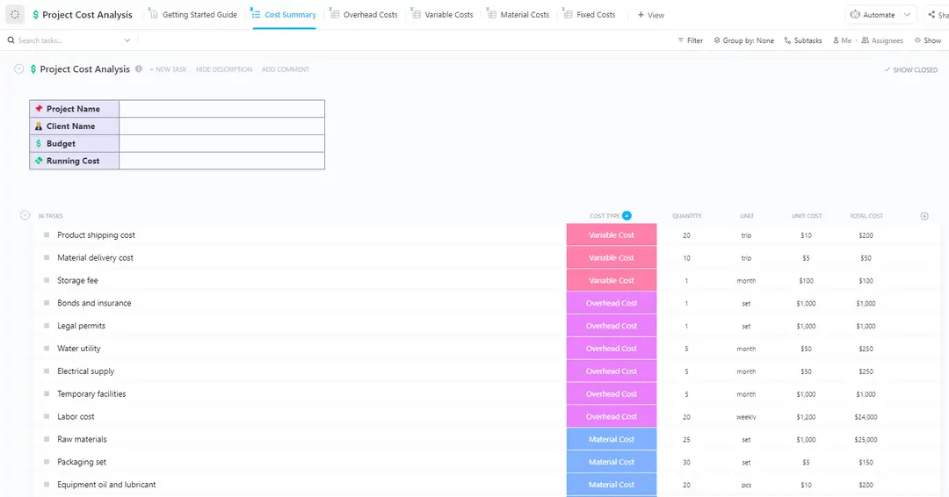Toggle Subtasks display
The width and height of the screenshot is (949, 497).
pos(802,40)
